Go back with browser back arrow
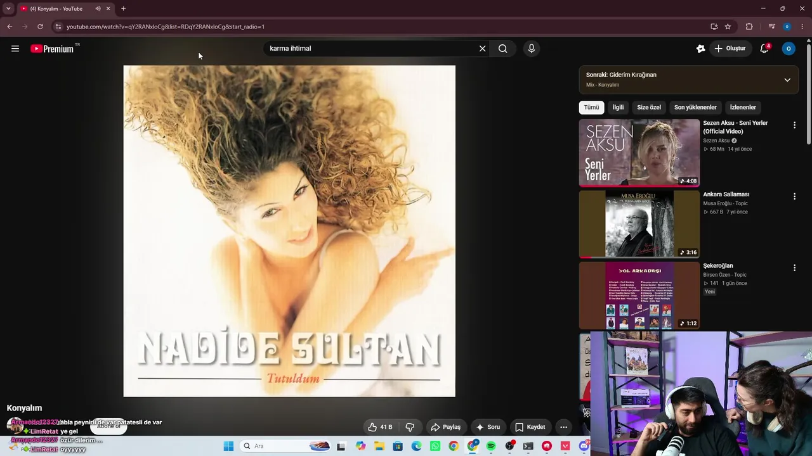This screenshot has height=456, width=812. click(x=10, y=27)
